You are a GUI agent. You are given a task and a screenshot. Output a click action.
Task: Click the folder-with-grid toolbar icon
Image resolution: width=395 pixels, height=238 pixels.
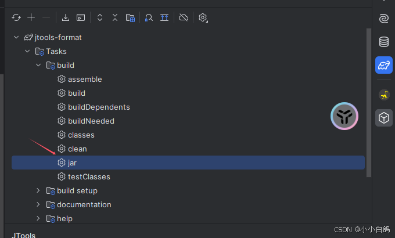(130, 17)
